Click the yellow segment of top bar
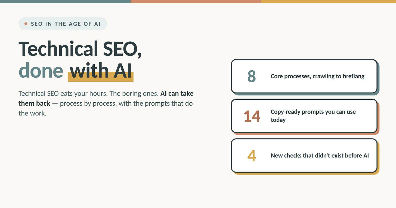Image resolution: width=396 pixels, height=208 pixels. click(x=329, y=1)
